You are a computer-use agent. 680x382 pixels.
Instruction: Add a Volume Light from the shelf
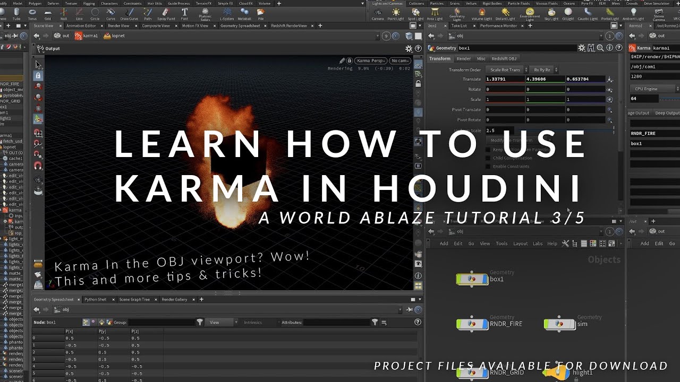coord(482,14)
